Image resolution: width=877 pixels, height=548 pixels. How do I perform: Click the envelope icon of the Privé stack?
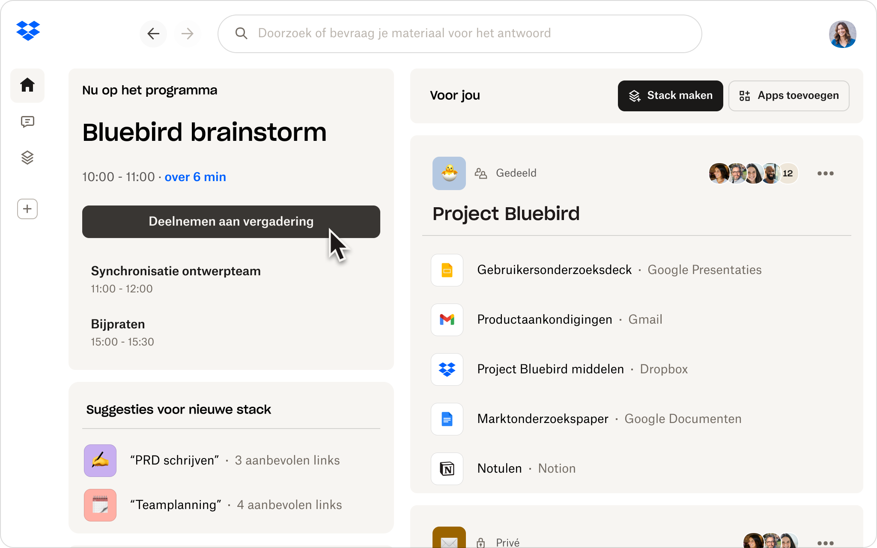point(449,538)
